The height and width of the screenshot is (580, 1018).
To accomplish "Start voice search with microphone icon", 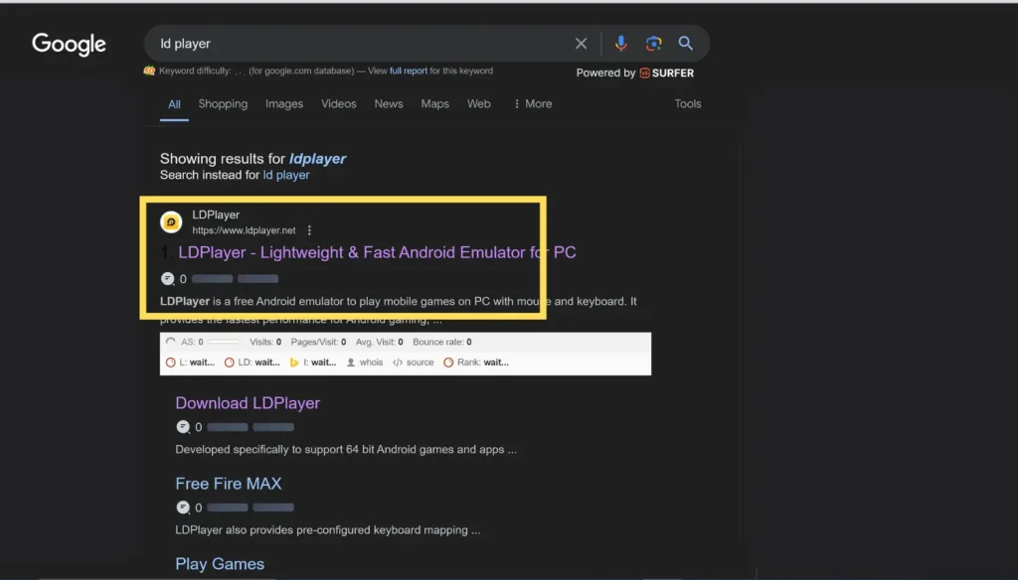I will pyautogui.click(x=620, y=44).
